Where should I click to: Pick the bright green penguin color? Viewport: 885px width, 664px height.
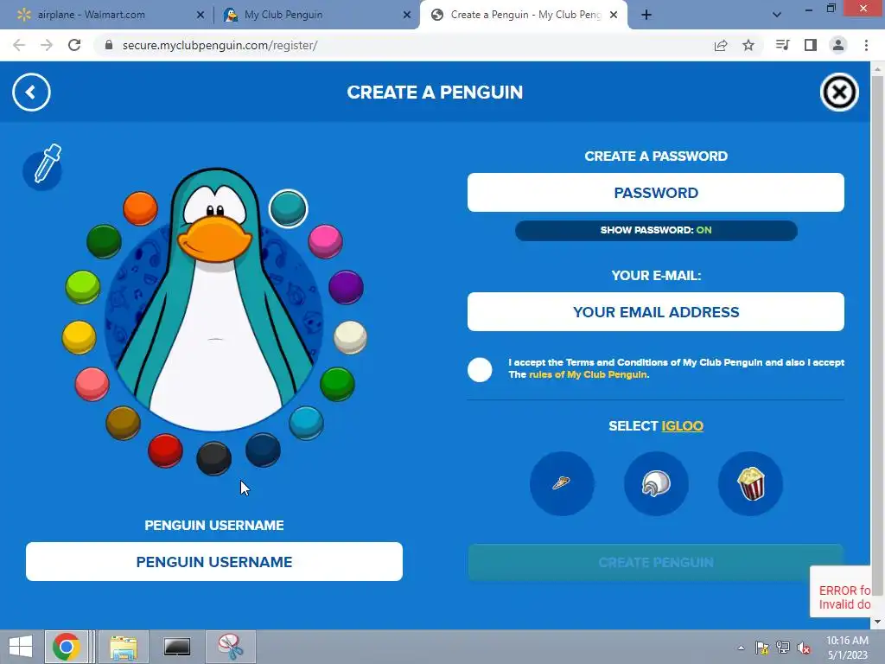(x=338, y=384)
